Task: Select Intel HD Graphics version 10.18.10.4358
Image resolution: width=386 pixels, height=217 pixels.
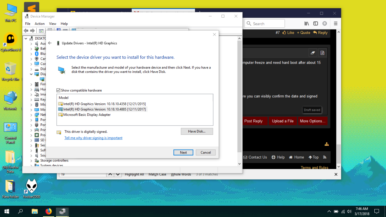Action: [102, 104]
